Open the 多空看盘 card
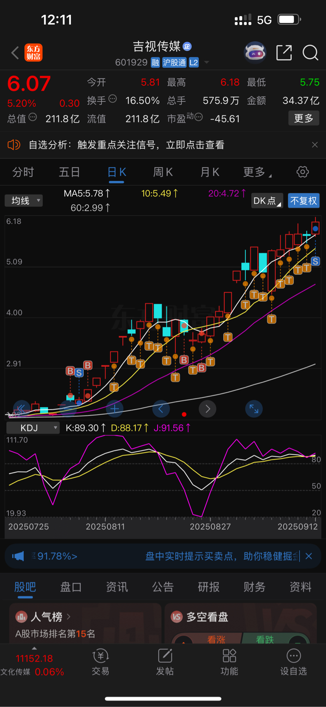 pos(240,624)
